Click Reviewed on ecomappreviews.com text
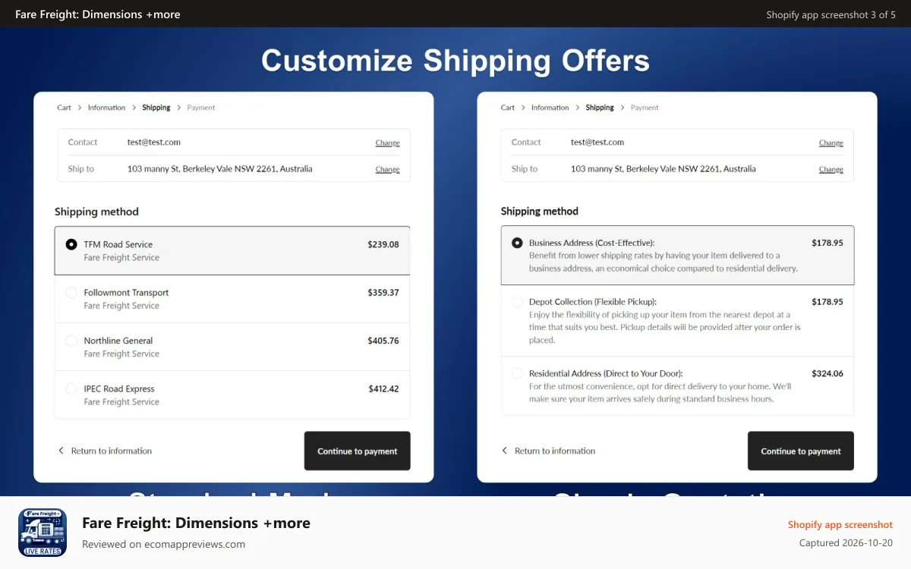This screenshot has height=569, width=911. [x=163, y=544]
